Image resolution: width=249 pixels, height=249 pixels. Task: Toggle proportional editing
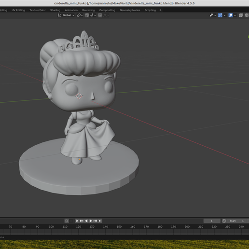(x=100, y=15)
